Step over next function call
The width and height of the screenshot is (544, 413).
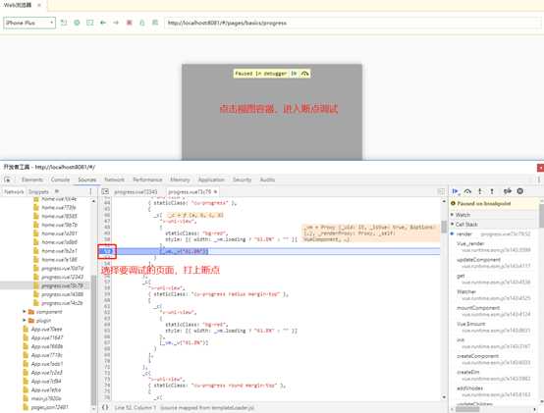(x=467, y=191)
